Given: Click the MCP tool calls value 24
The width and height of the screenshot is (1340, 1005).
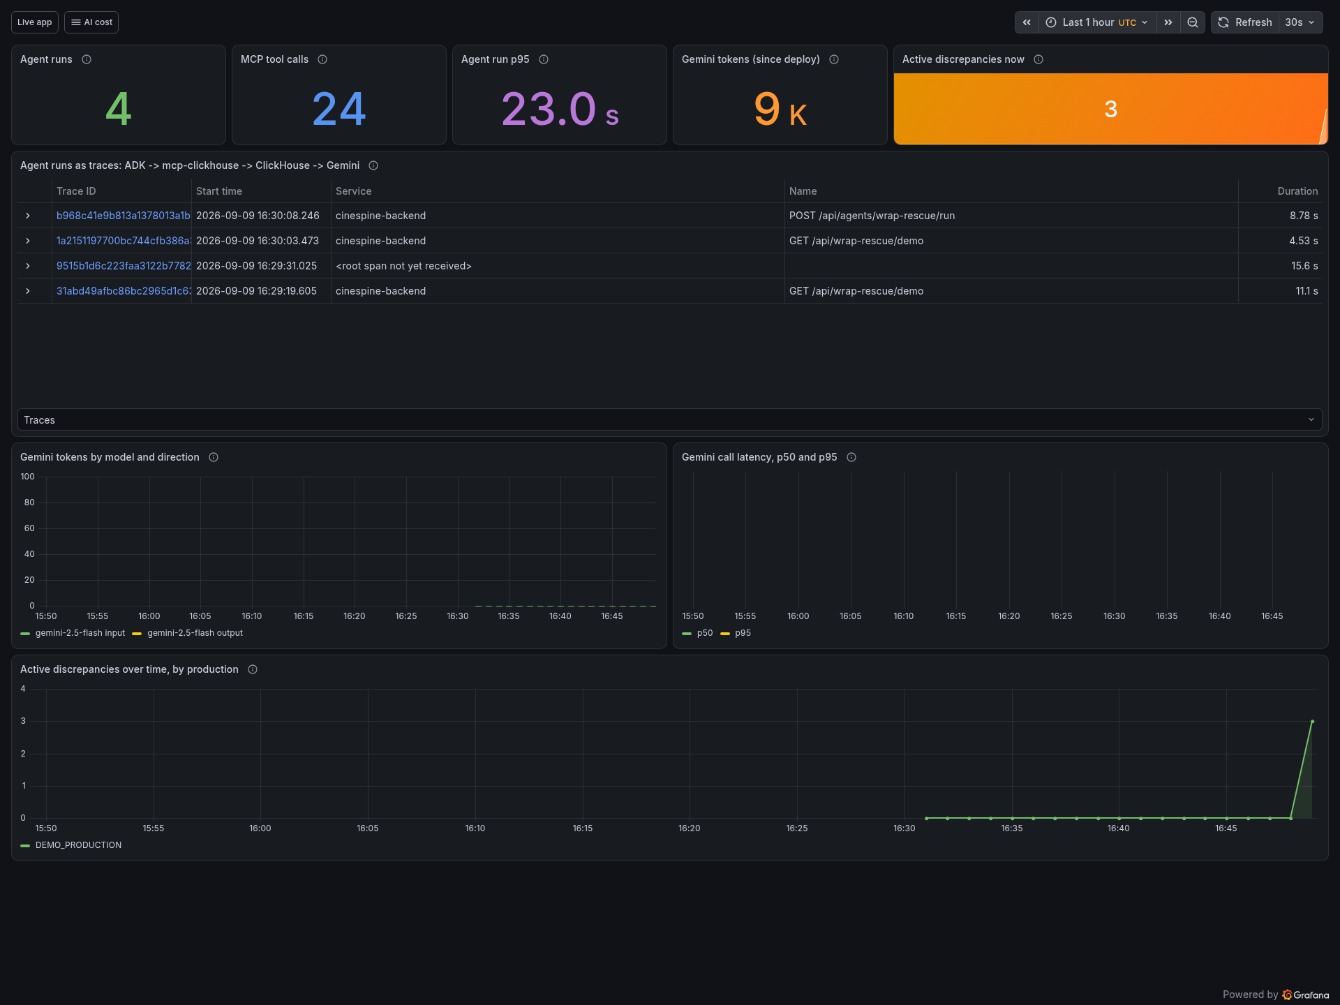Looking at the screenshot, I should click(339, 109).
